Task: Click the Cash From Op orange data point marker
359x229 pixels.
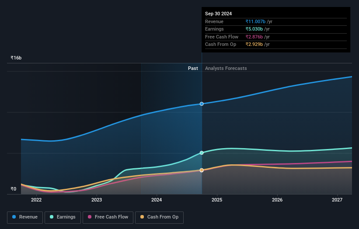Action: (x=202, y=170)
